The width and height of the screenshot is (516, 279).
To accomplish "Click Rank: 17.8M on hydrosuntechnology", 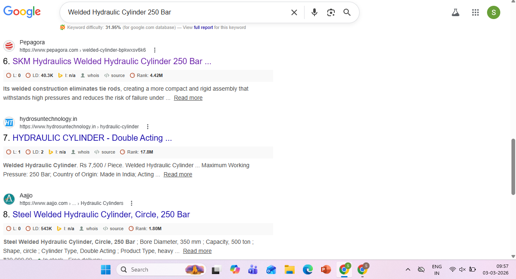I will coord(137,152).
